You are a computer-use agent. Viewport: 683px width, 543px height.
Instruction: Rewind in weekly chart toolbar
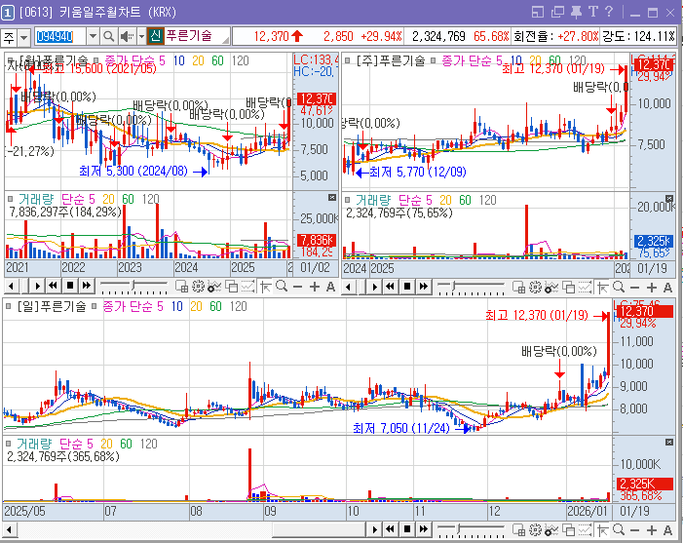391,287
